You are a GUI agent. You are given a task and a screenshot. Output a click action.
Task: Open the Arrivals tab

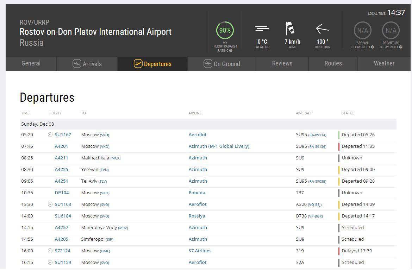tap(87, 64)
